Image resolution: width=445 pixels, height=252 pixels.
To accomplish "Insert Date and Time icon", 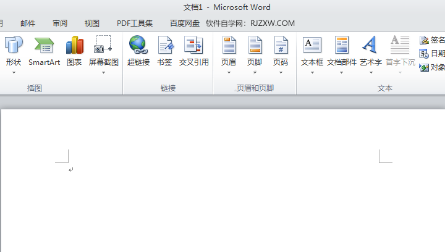I will tap(424, 53).
